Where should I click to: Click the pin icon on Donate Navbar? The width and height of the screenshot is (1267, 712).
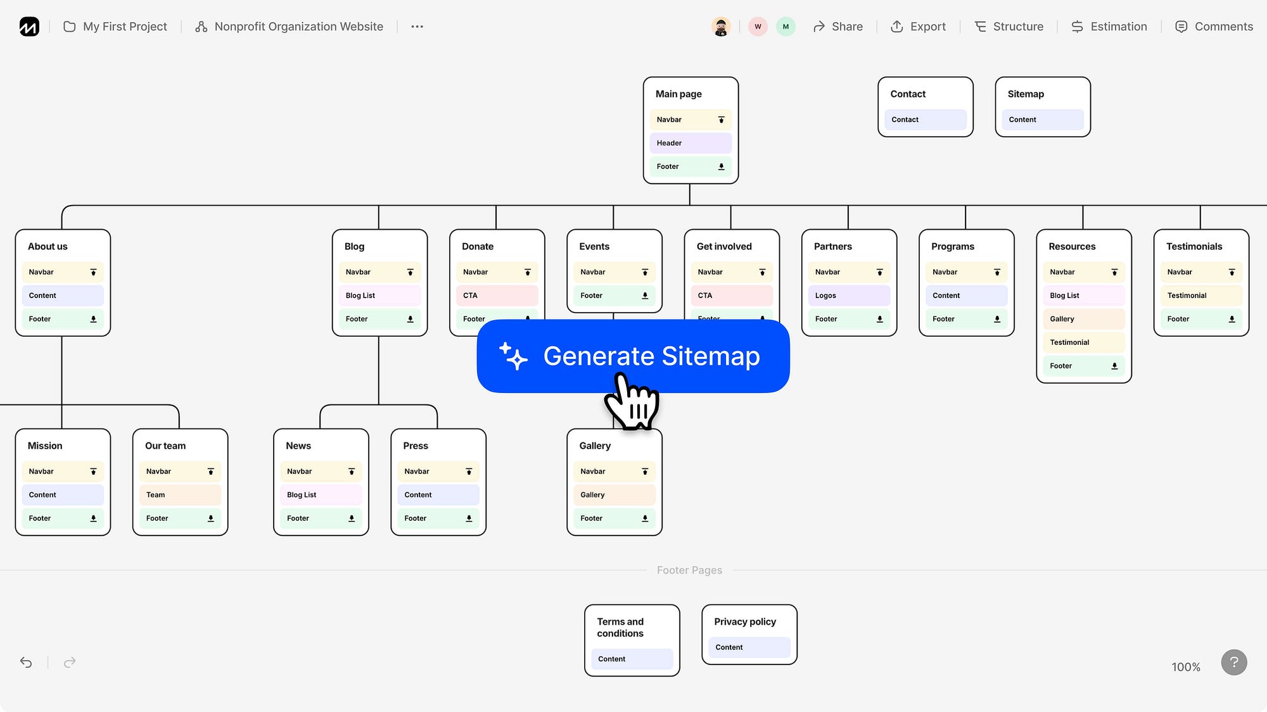(x=527, y=272)
